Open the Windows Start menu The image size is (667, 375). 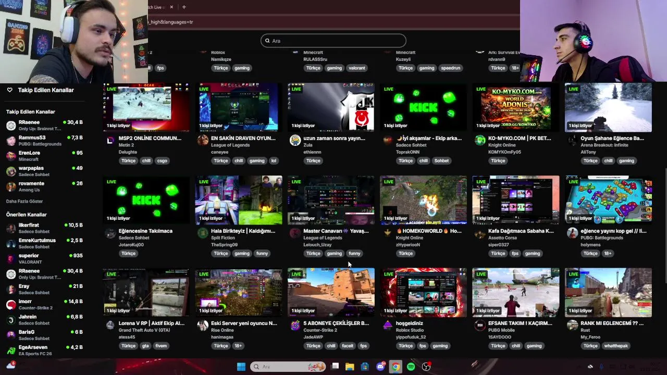241,367
